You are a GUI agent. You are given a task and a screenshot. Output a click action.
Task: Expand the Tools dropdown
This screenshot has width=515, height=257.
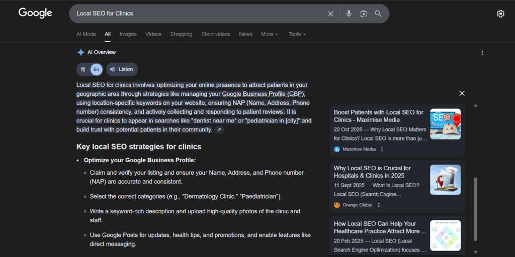pos(297,34)
